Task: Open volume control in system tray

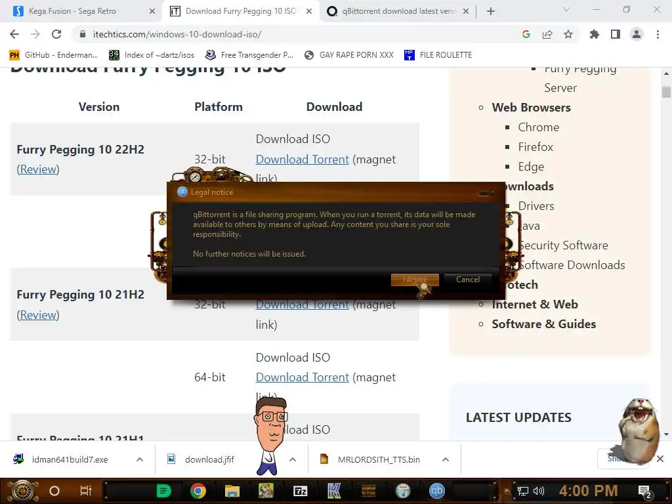Action: [539, 491]
